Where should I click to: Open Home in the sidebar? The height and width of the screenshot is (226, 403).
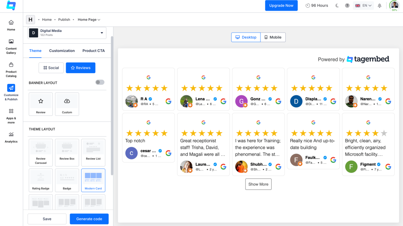point(11,26)
